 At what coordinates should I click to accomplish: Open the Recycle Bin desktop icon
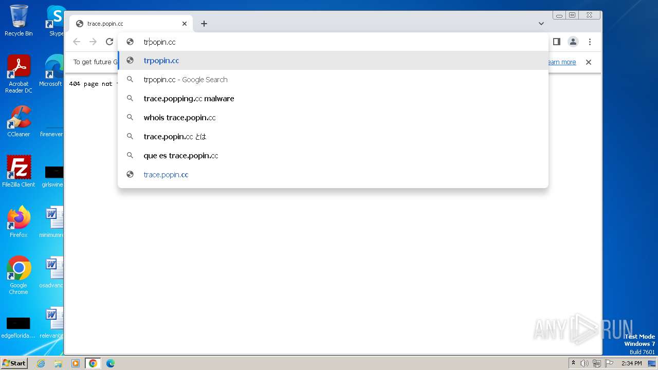pos(19,21)
